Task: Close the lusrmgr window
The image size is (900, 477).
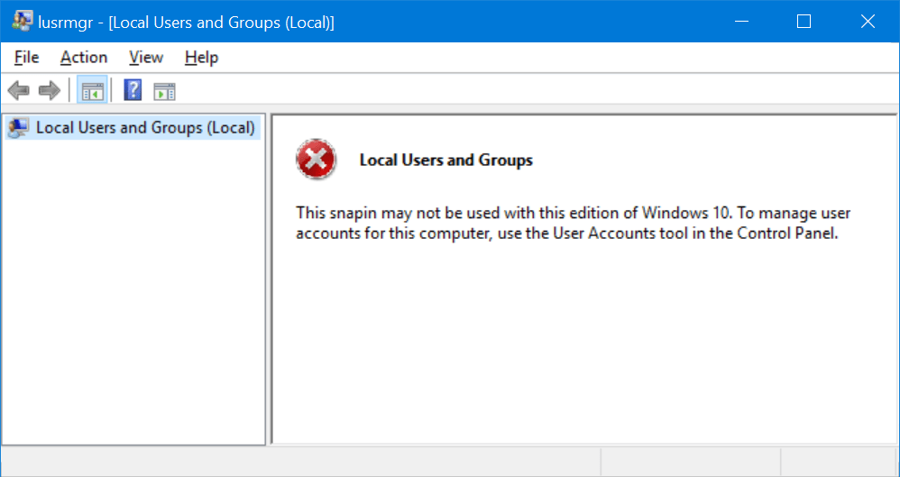Action: pyautogui.click(x=868, y=22)
